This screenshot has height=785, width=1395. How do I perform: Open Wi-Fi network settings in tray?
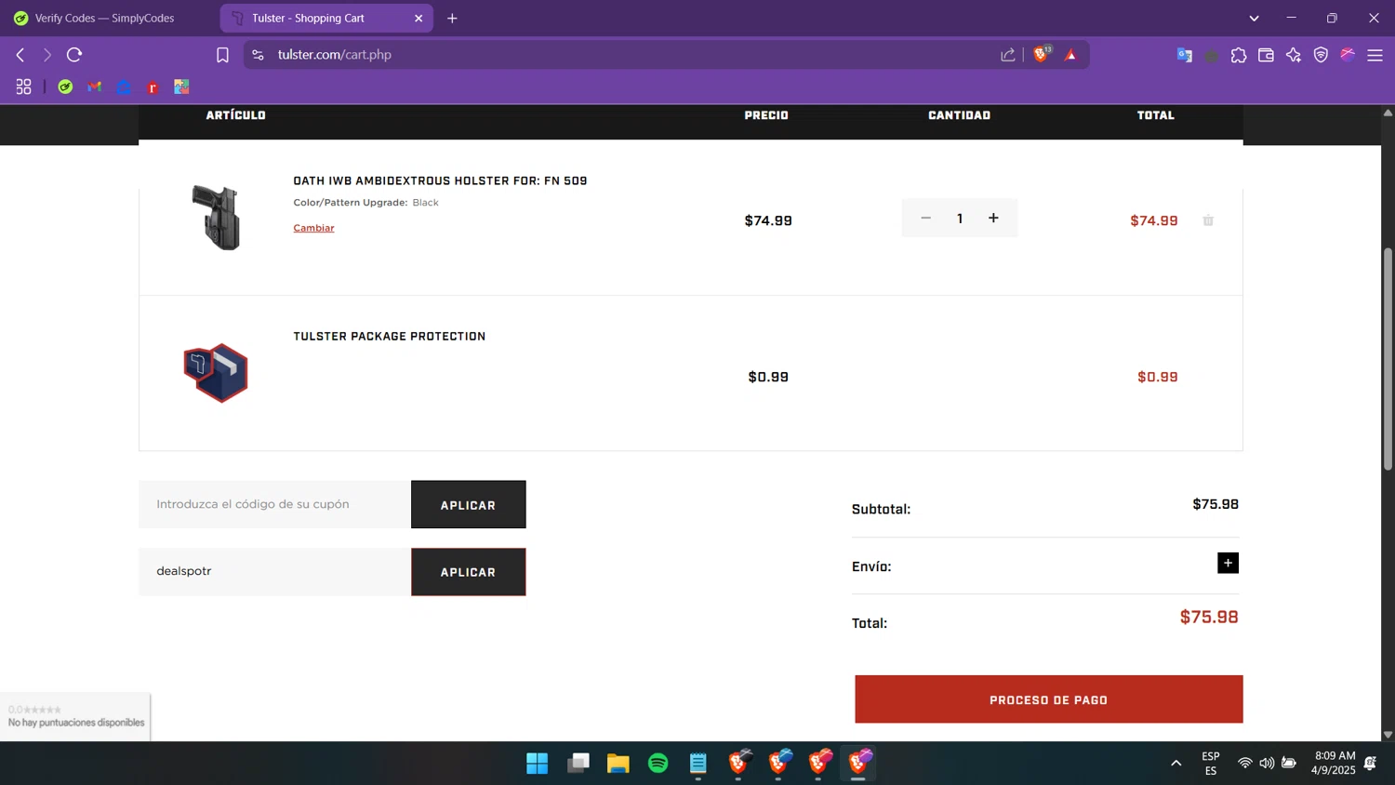point(1244,763)
